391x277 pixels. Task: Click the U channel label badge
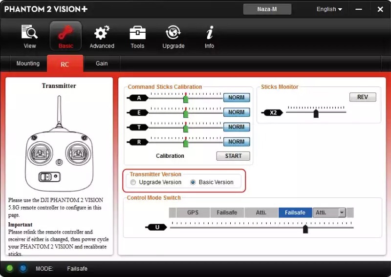coord(156,227)
